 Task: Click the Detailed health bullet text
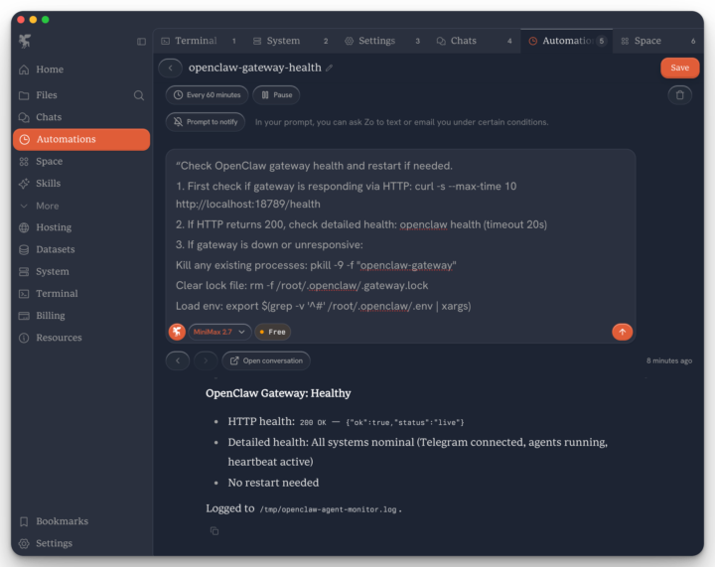pos(418,452)
